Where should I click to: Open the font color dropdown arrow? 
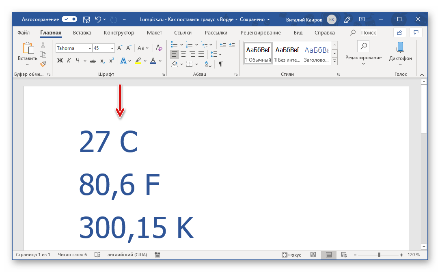[160, 61]
